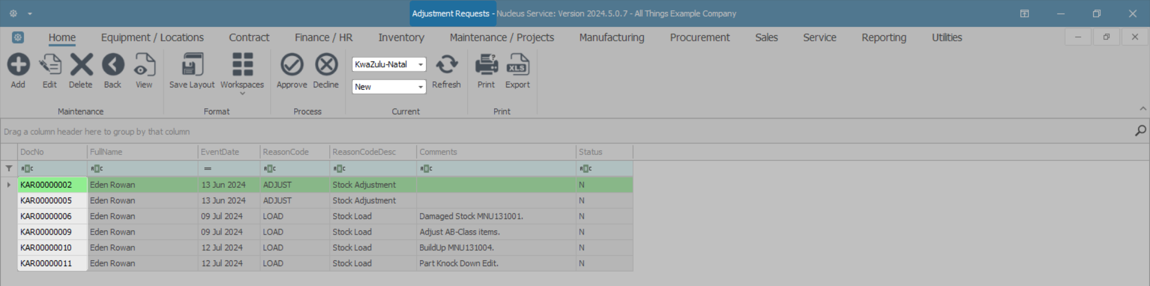Save the current grid layout
Screen dimensions: 1150x286
[x=192, y=65]
